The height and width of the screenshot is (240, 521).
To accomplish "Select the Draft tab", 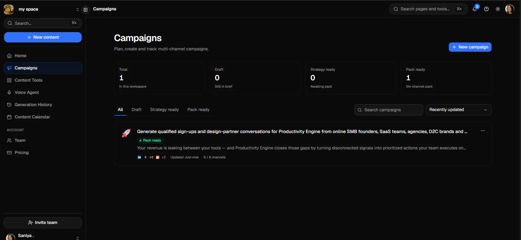I will 137,110.
